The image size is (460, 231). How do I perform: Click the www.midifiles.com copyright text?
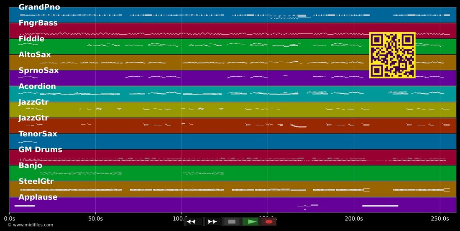(31, 225)
